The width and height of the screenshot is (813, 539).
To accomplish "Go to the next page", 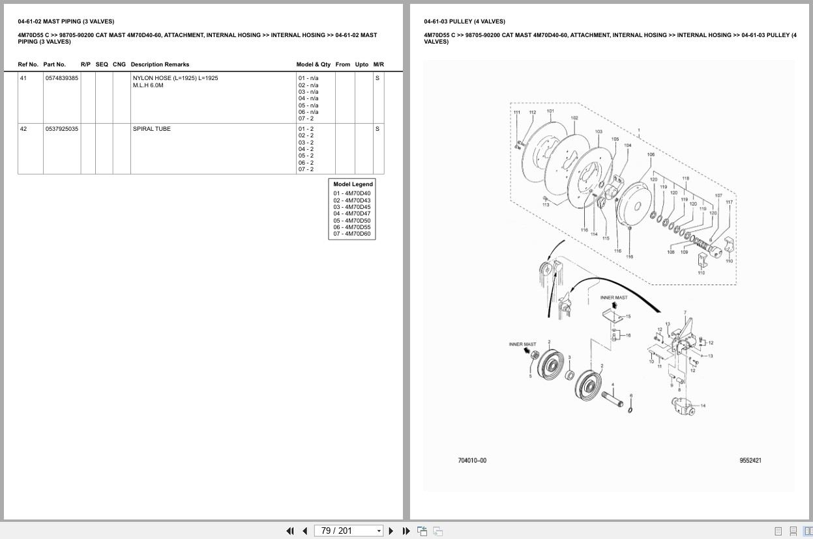I will 391,531.
